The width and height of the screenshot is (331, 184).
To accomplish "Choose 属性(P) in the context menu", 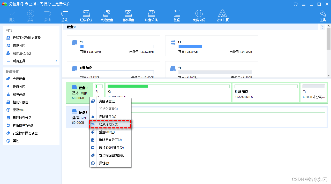I will 110,163.
